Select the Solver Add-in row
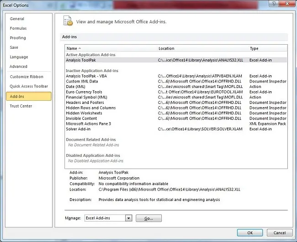 click(176, 129)
